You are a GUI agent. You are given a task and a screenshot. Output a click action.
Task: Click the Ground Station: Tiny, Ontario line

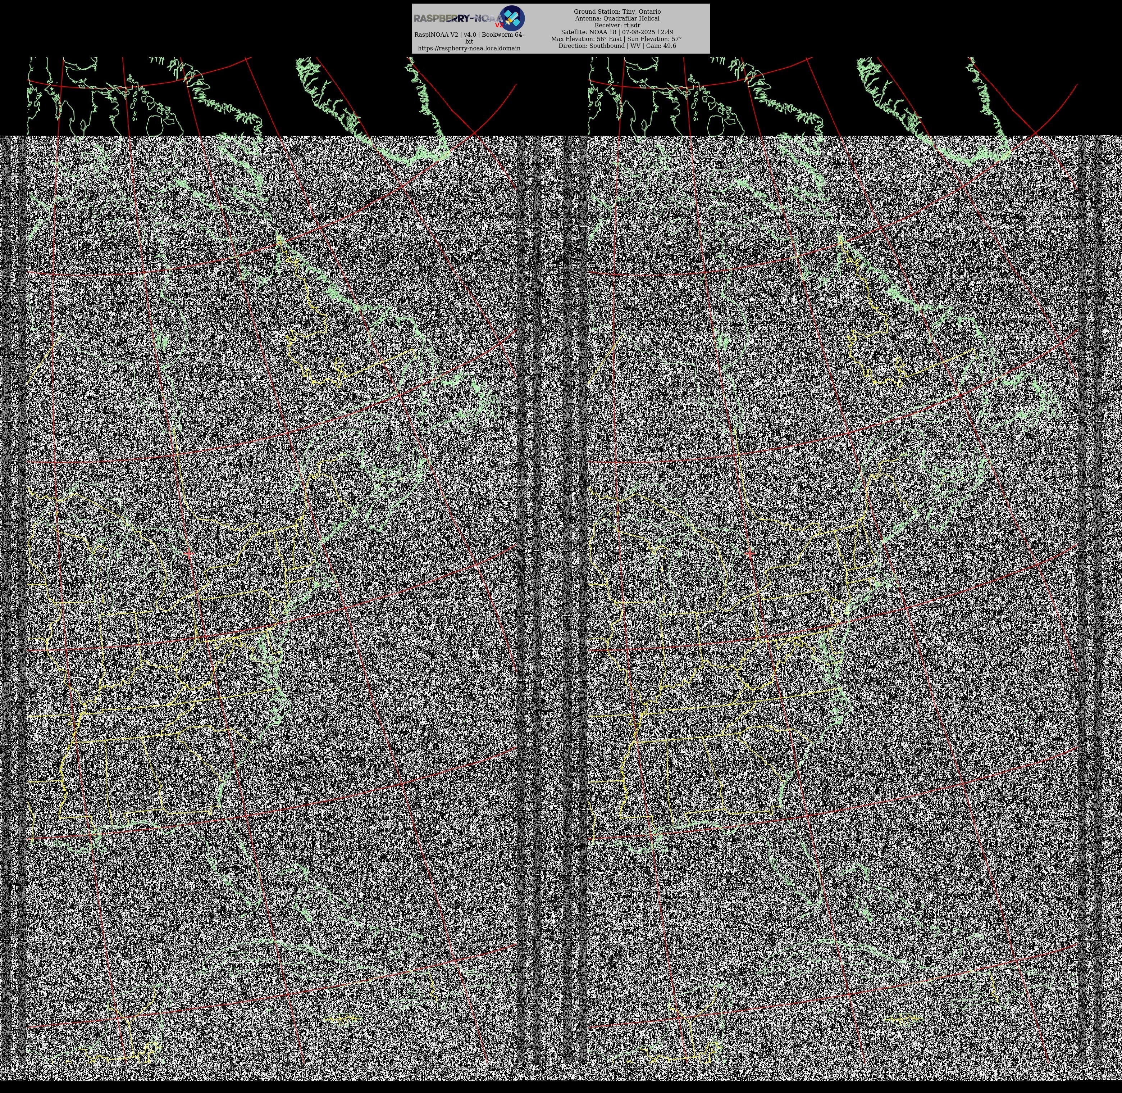point(617,12)
